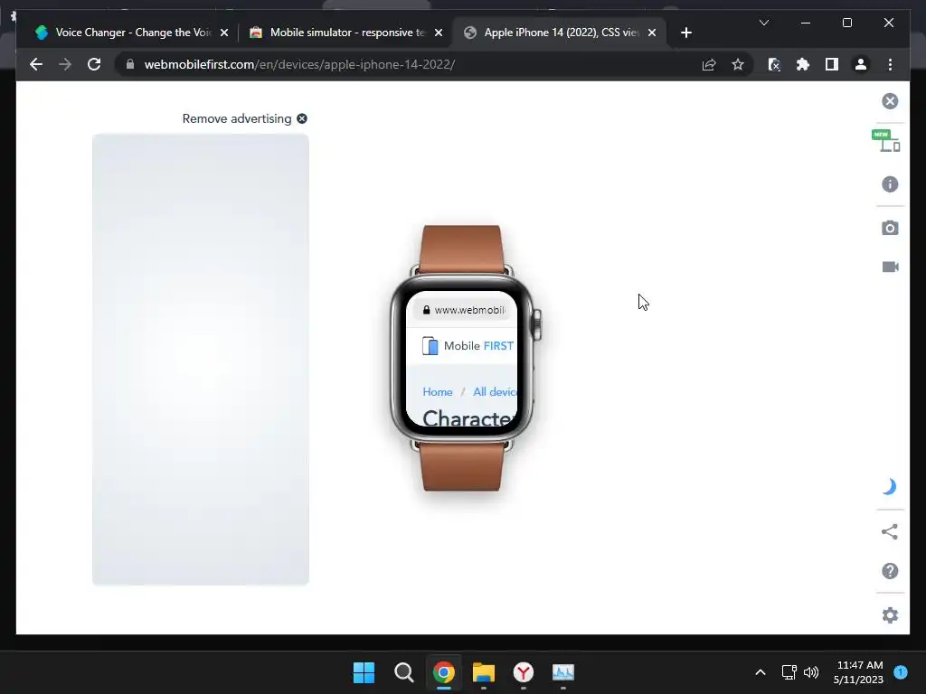Go back to the previous page
Image resolution: width=926 pixels, height=694 pixels.
coord(36,64)
